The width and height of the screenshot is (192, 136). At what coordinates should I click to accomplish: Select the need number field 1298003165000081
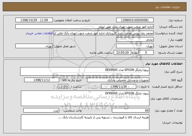point(135,20)
